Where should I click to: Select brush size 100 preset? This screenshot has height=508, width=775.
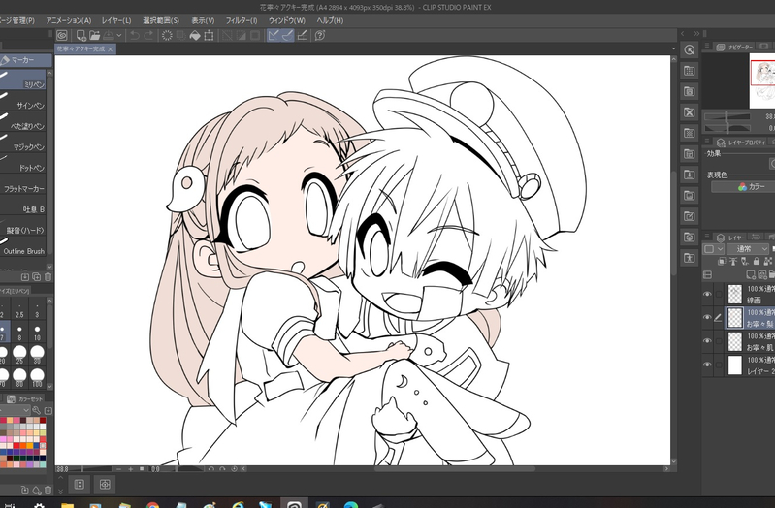point(37,378)
